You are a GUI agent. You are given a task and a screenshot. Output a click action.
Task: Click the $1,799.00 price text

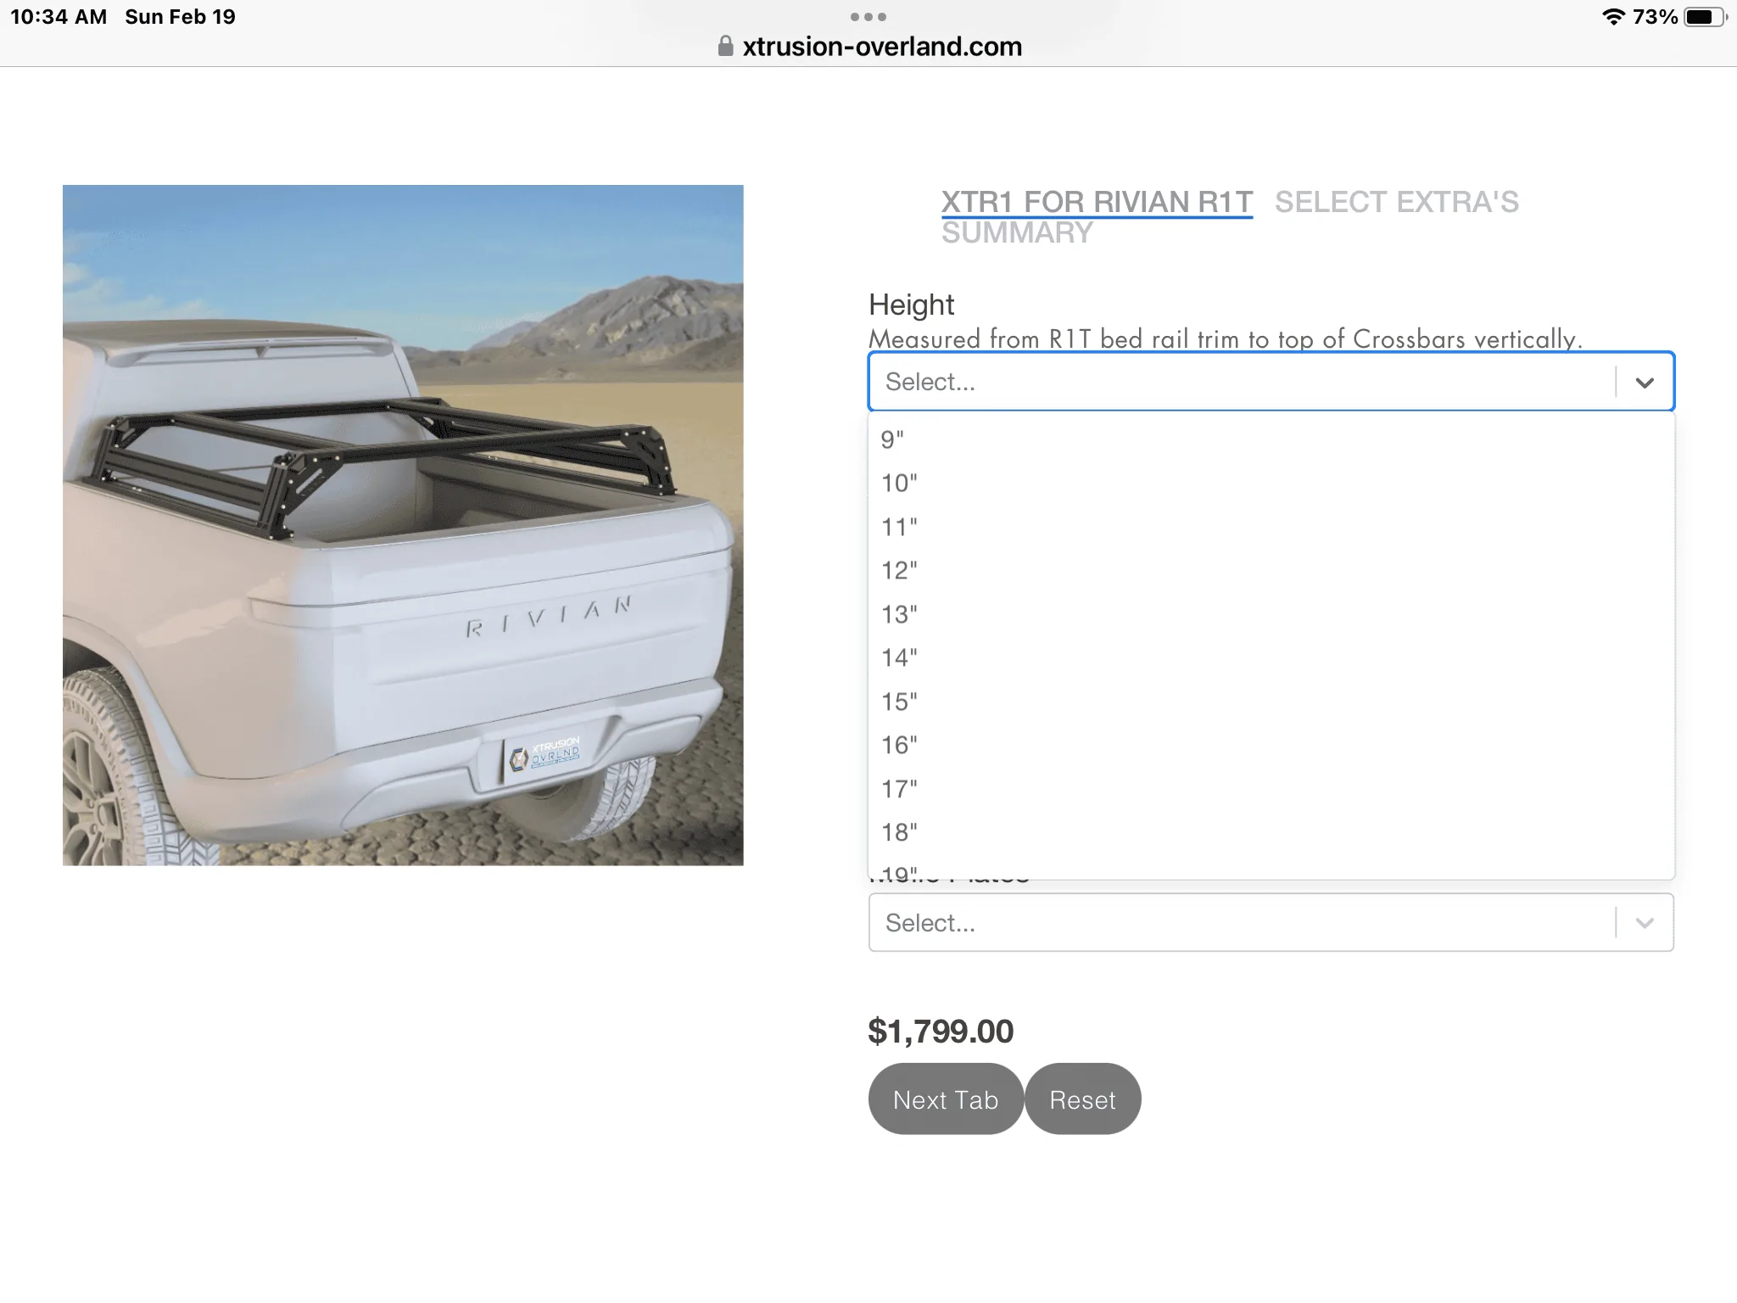941,1031
